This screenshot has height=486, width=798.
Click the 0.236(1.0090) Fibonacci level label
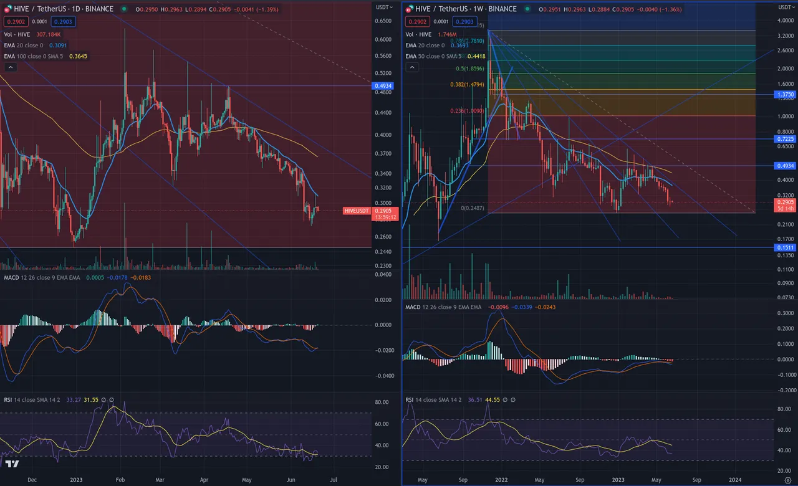point(468,111)
